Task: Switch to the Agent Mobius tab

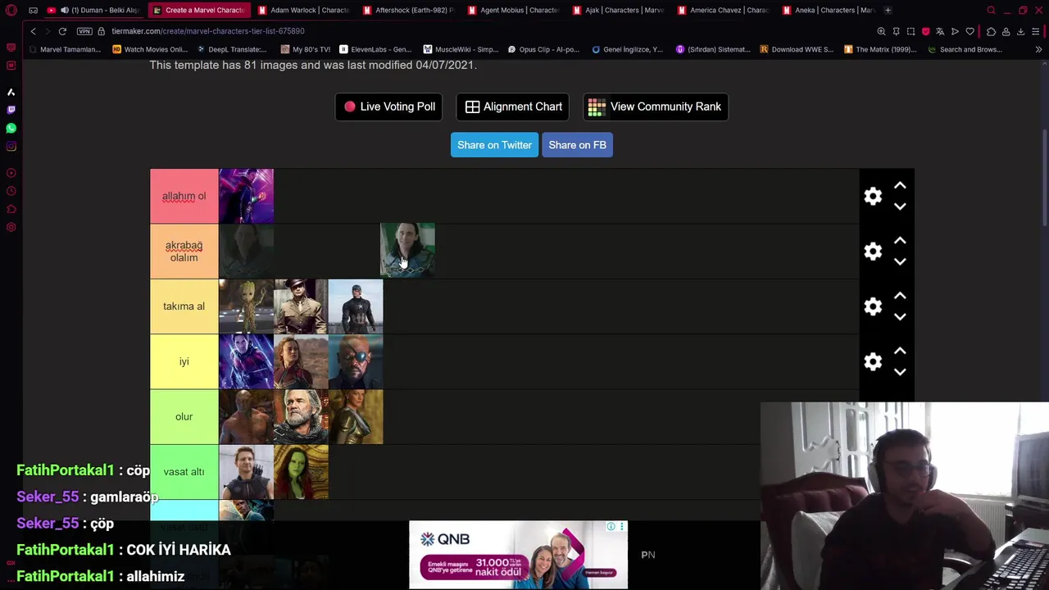Action: pos(513,10)
